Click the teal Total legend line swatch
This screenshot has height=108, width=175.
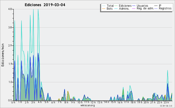[x=104, y=6]
